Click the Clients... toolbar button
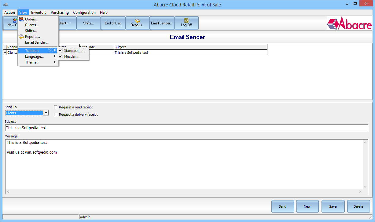 [x=67, y=23]
